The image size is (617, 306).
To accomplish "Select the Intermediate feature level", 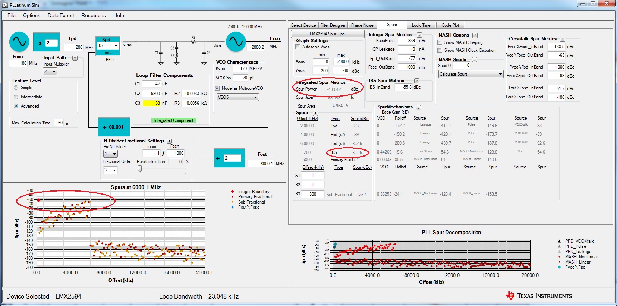I will pyautogui.click(x=16, y=97).
